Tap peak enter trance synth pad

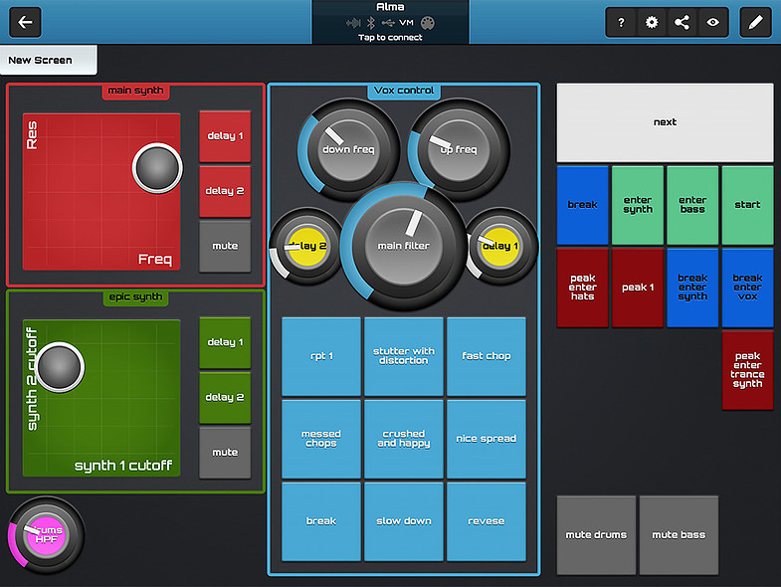coord(747,370)
